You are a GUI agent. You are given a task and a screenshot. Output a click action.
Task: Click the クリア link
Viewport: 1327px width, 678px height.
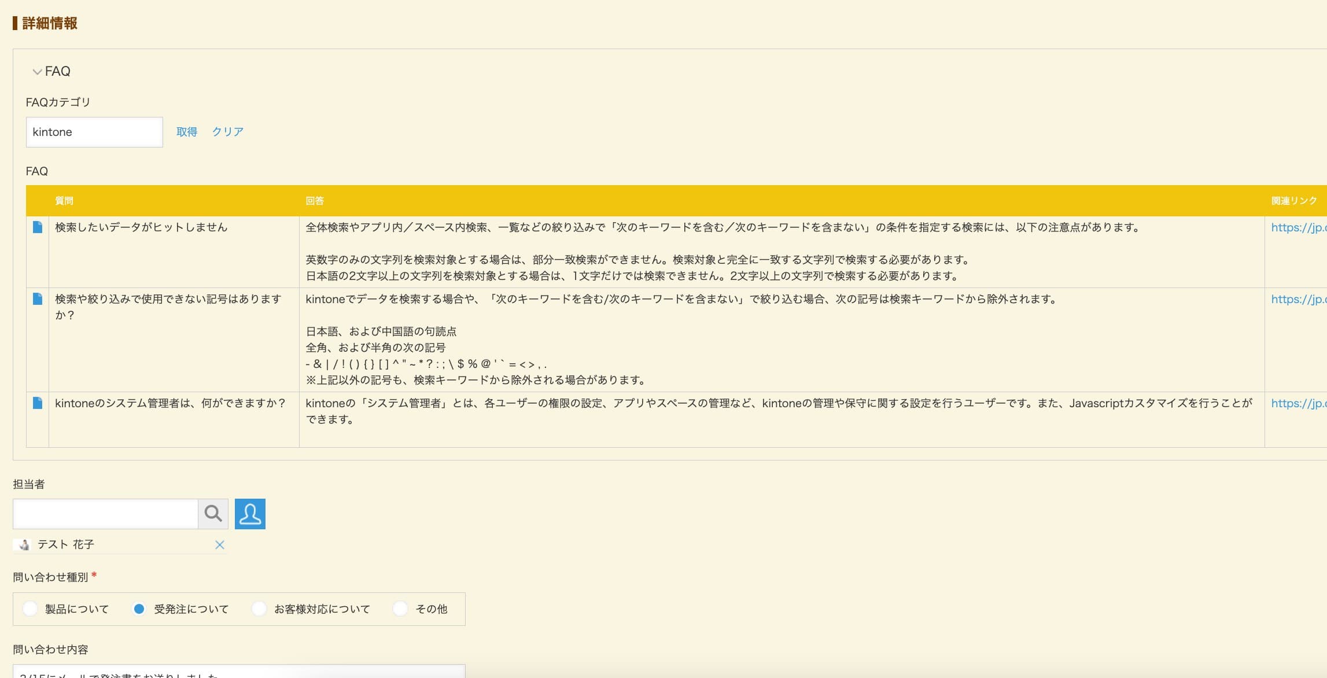tap(227, 132)
